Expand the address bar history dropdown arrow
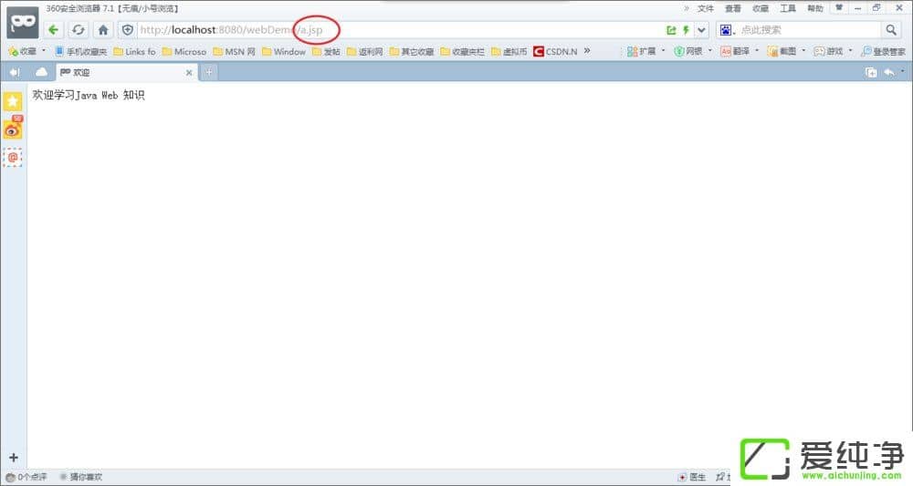 (701, 29)
